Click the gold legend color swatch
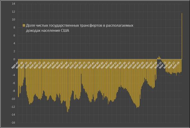190x128 pixels. [24, 25]
